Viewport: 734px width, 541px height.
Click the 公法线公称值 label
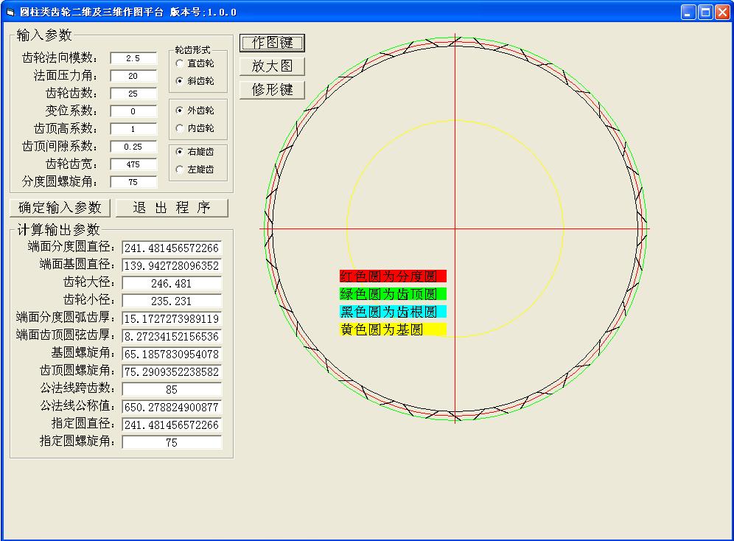77,405
